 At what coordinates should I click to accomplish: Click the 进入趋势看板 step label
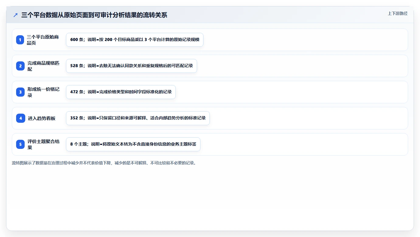pos(42,118)
